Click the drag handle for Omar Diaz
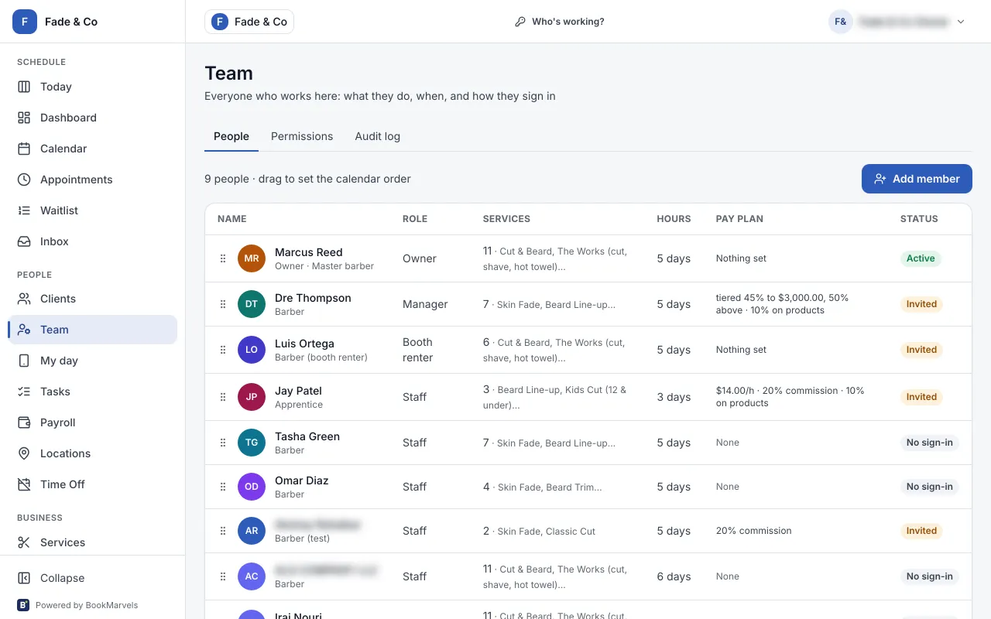 (x=223, y=487)
